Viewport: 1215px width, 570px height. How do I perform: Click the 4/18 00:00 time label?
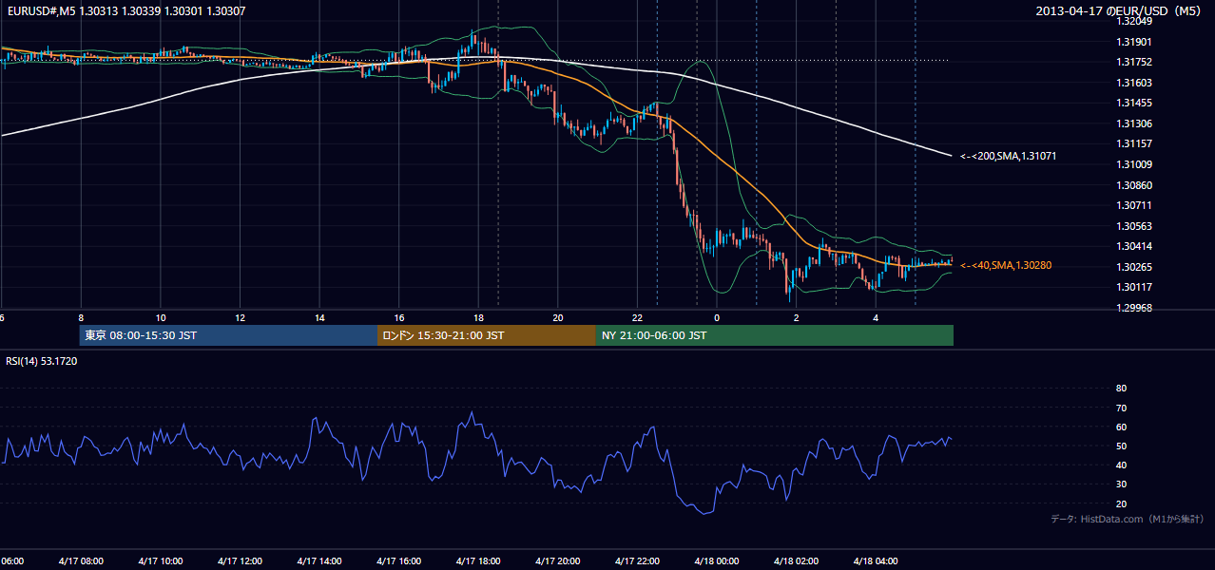[x=717, y=560]
